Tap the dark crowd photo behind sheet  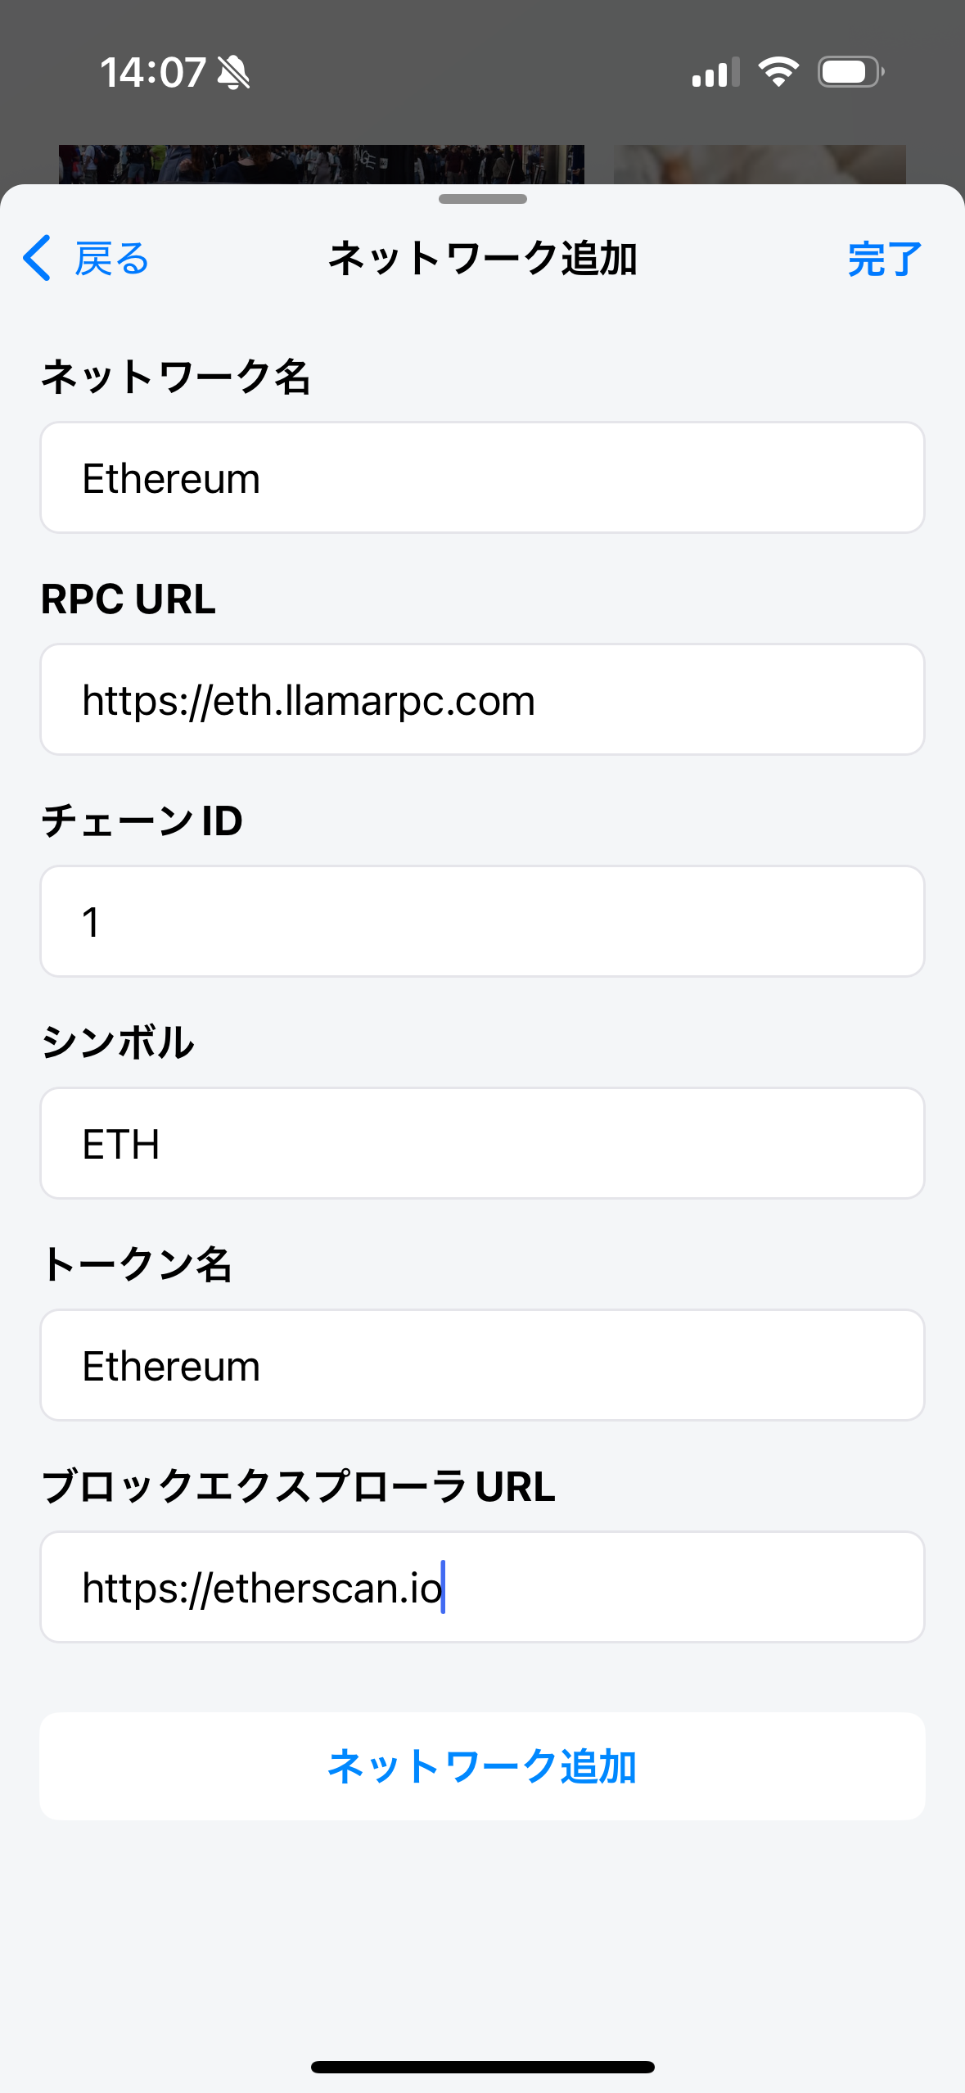tap(321, 164)
